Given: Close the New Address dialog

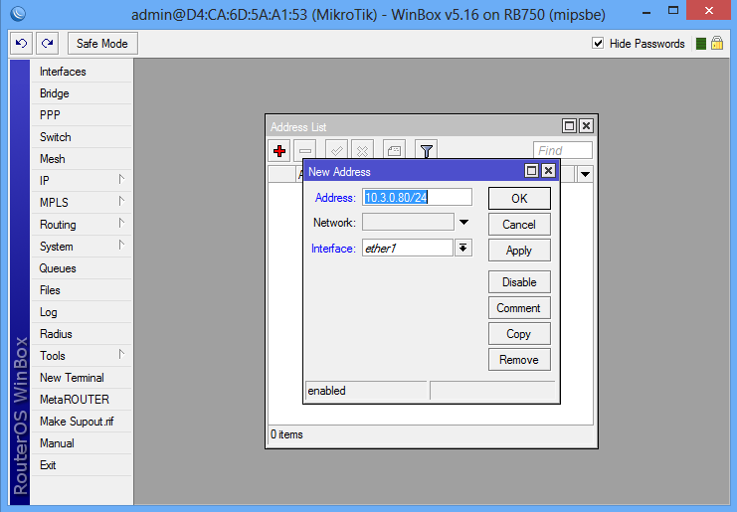Looking at the screenshot, I should pyautogui.click(x=548, y=171).
